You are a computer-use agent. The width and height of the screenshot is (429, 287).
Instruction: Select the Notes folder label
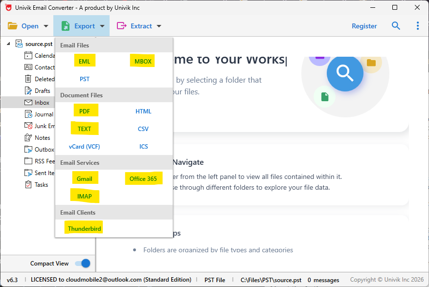(x=43, y=138)
